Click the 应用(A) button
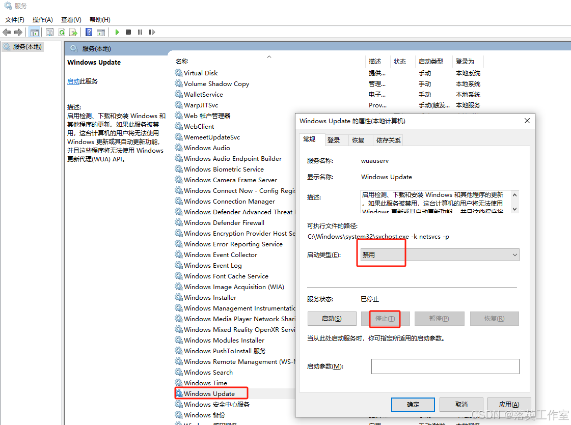571x425 pixels. tap(509, 404)
